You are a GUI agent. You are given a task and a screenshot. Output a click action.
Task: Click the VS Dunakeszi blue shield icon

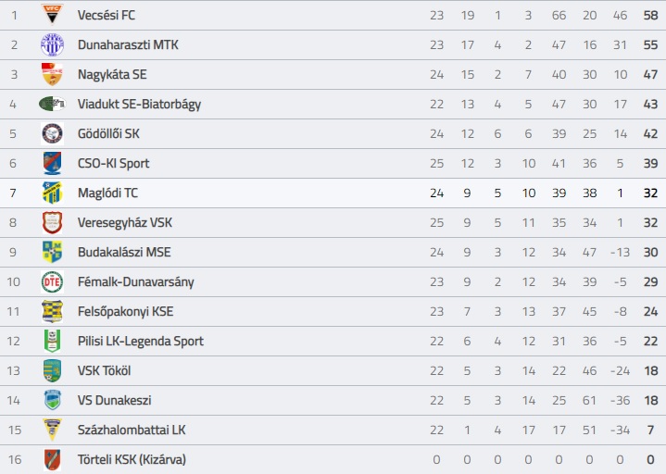point(52,400)
